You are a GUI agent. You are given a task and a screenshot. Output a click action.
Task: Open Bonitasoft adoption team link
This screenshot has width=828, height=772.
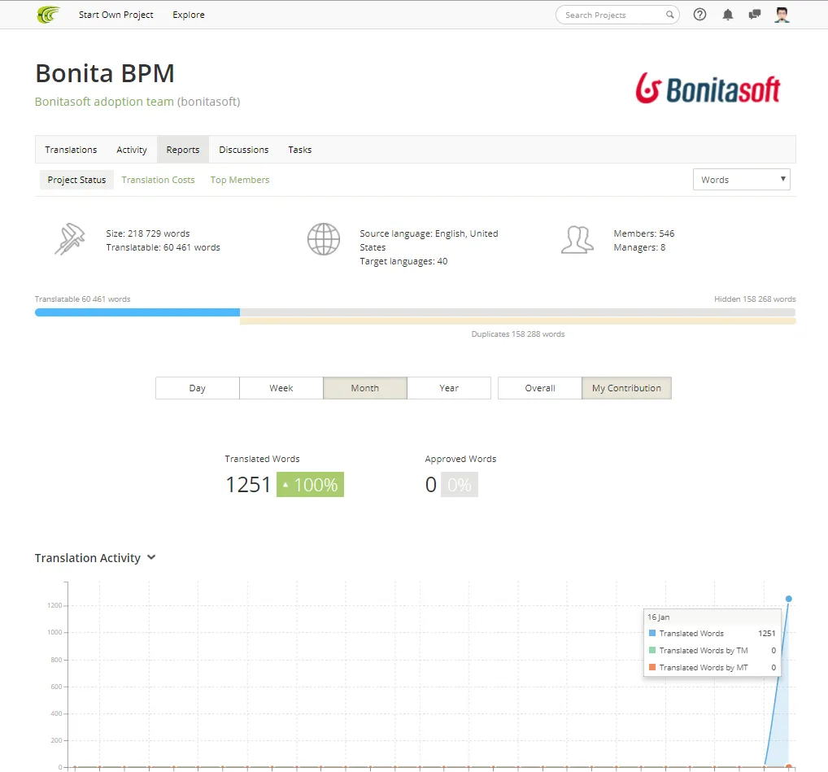[x=104, y=102]
